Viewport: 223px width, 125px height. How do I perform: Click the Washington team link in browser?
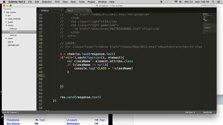click(x=73, y=124)
